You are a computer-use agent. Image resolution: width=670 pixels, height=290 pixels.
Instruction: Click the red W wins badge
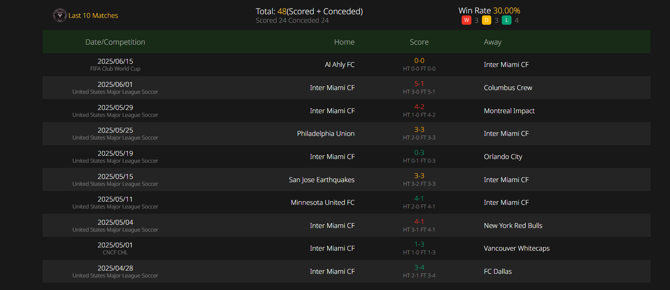tap(467, 20)
